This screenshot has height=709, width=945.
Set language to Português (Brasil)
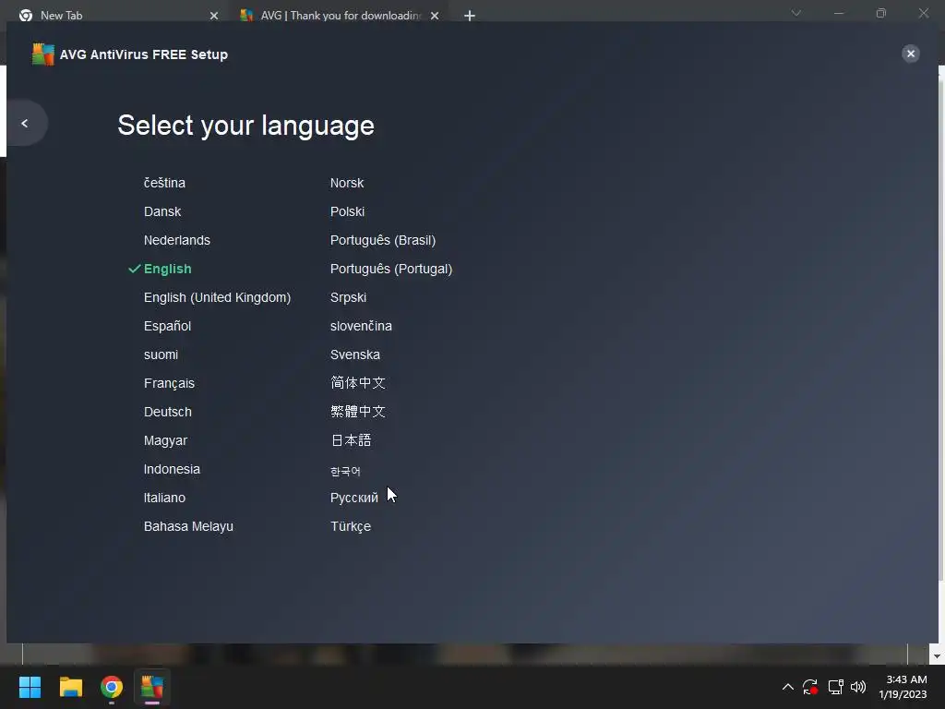point(383,240)
